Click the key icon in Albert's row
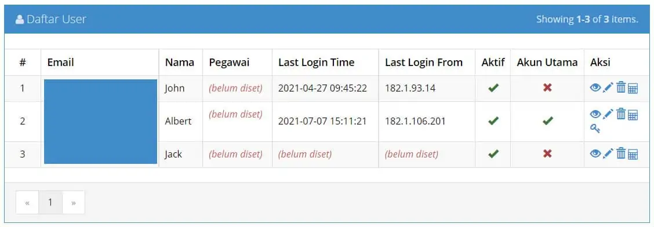The image size is (654, 227). point(595,129)
